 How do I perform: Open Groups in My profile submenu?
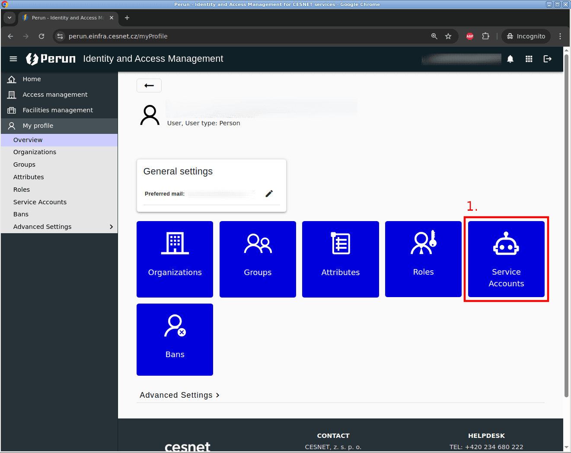24,165
